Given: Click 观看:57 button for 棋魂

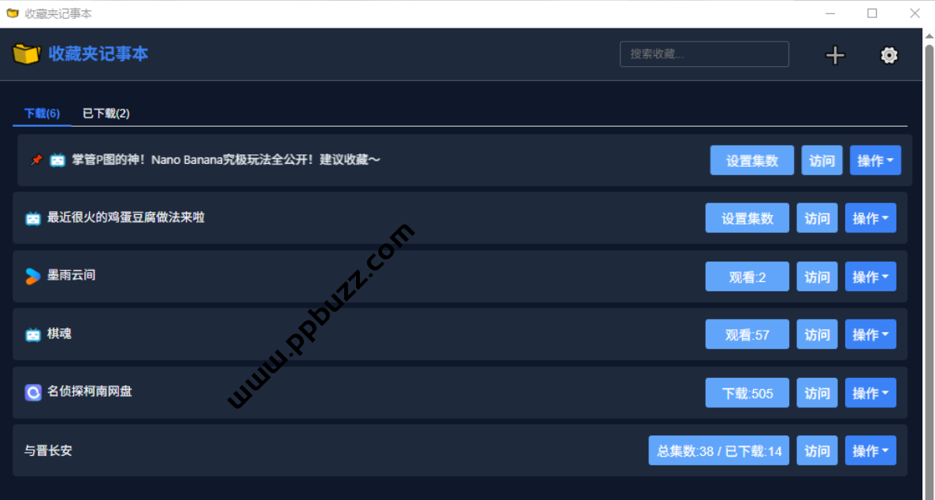Looking at the screenshot, I should click(748, 335).
